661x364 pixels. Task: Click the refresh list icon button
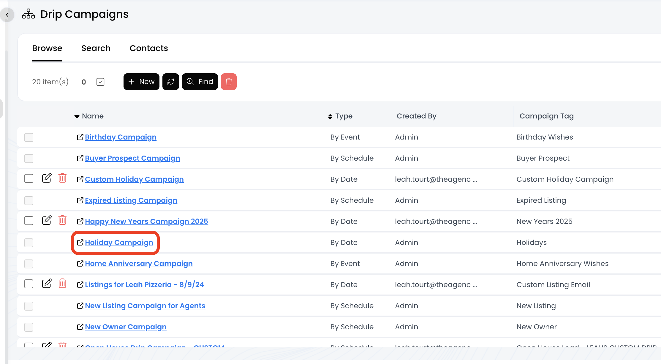click(x=170, y=82)
